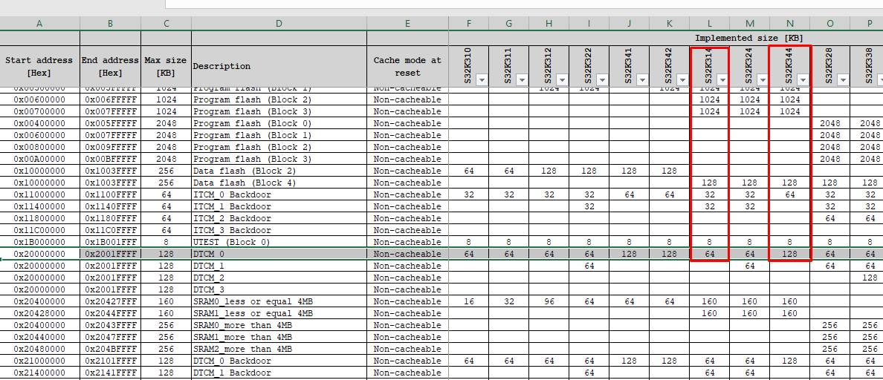Click the 'Data flash (Block 2)' description cell
This screenshot has height=380, width=883.
[279, 171]
